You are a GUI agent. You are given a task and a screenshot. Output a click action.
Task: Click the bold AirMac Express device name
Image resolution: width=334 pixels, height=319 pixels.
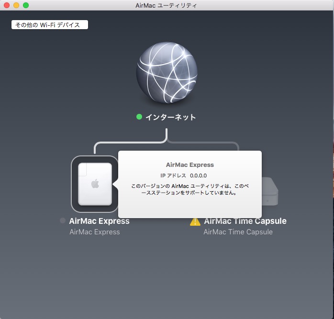pos(99,221)
